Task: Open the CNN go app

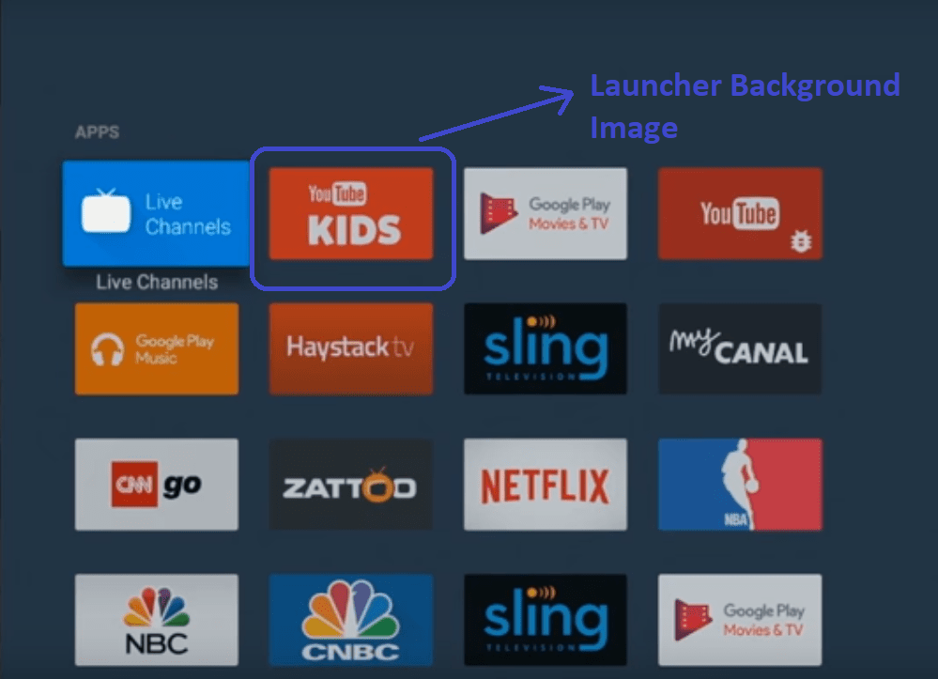Action: pos(157,485)
